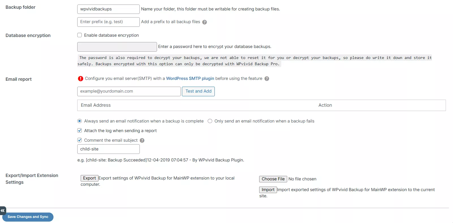Open help tooltip beside SMTP plugin notice
Image resolution: width=453 pixels, height=223 pixels.
click(267, 79)
